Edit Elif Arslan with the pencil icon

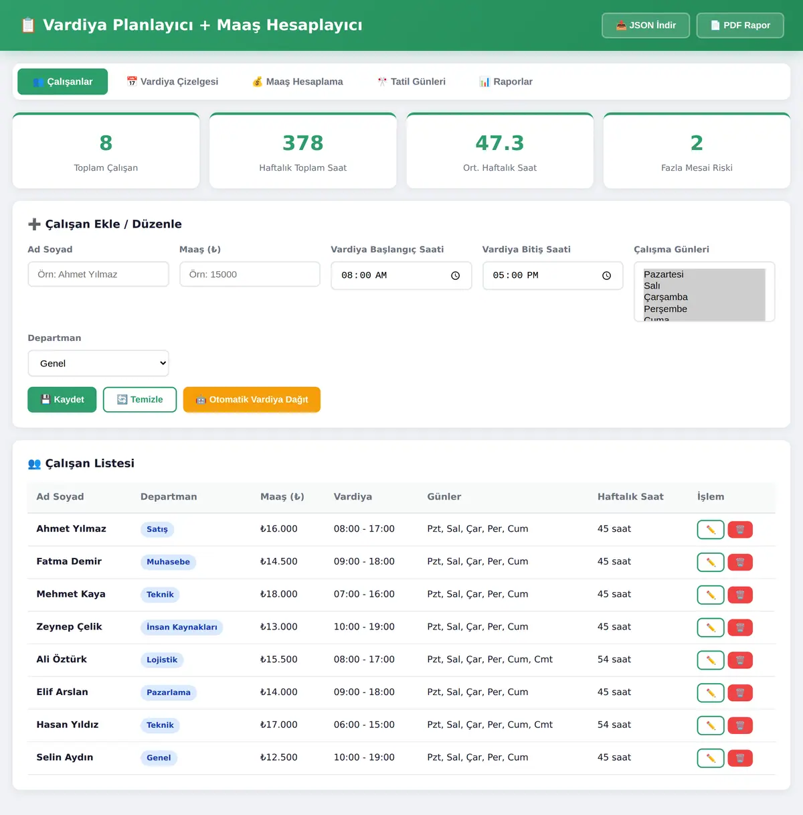tap(711, 693)
